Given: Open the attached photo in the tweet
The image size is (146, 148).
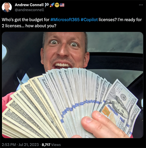Looking at the screenshot, I should tap(73, 85).
